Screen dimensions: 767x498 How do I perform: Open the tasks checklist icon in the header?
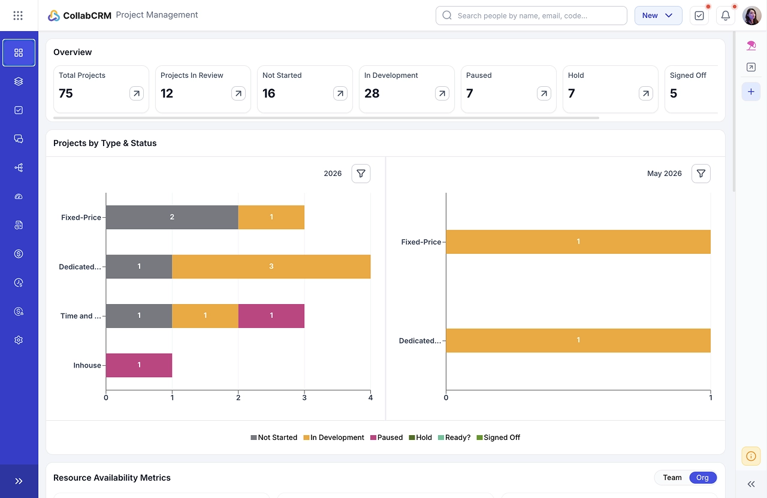click(699, 16)
